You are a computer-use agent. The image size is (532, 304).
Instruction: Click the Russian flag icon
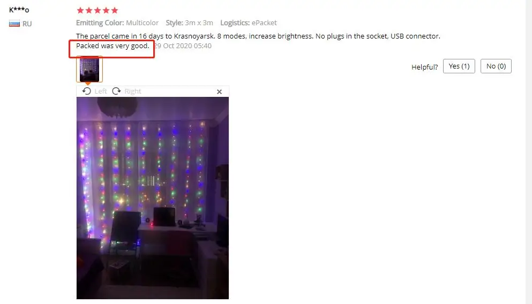tap(14, 24)
